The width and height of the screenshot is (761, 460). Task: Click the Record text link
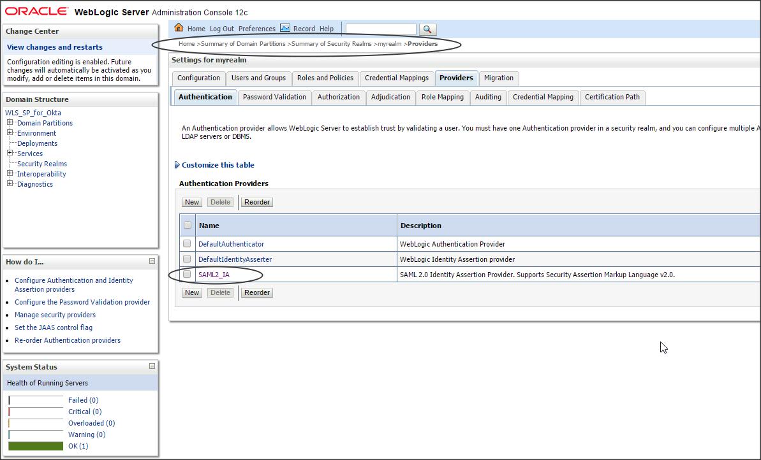pos(304,29)
